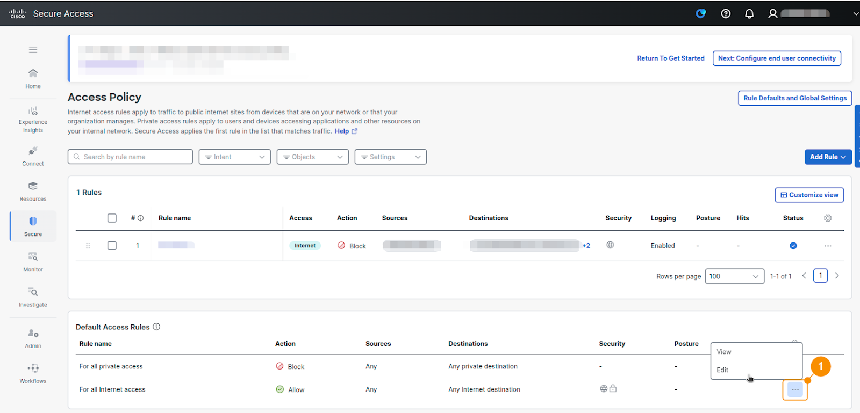Viewport: 860px width, 413px height.
Task: Check the box for rule 1
Action: pyautogui.click(x=112, y=246)
